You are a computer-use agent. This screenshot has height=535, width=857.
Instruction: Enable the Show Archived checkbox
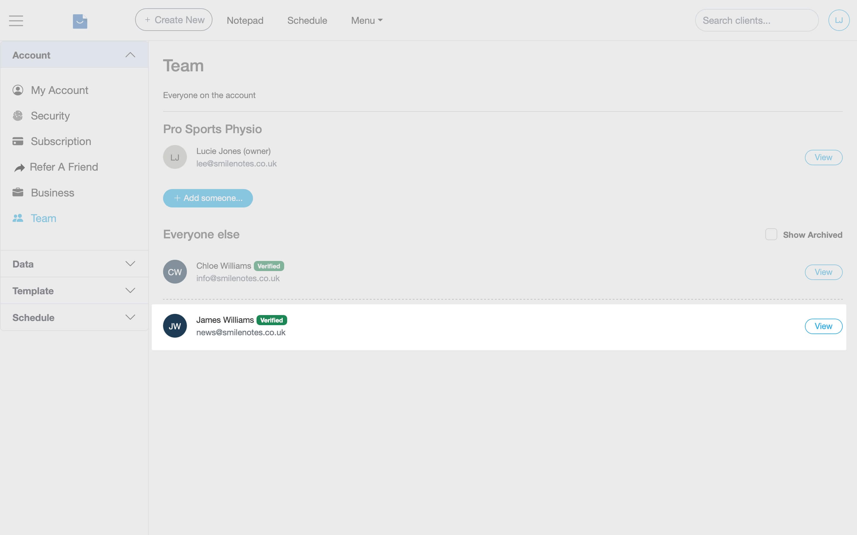point(772,234)
